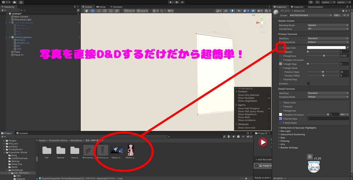Open the undo history icon
Viewport: 353px width, 180px height.
pos(311,2)
